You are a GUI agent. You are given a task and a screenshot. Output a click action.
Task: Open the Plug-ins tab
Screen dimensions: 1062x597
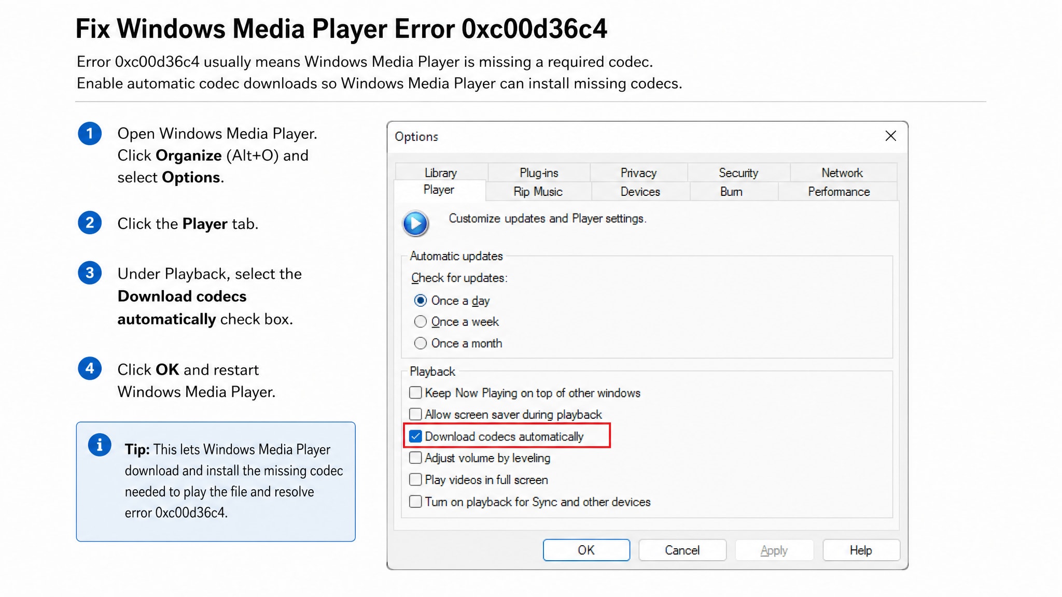coord(539,173)
